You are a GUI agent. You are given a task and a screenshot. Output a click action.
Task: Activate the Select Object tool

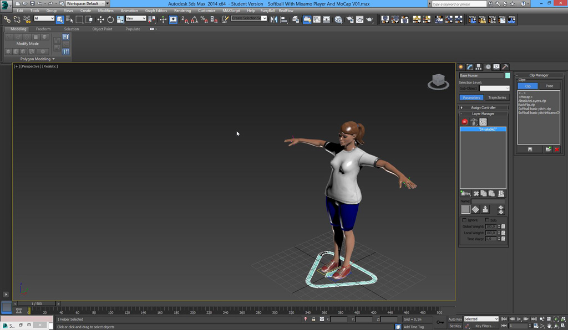tap(60, 19)
